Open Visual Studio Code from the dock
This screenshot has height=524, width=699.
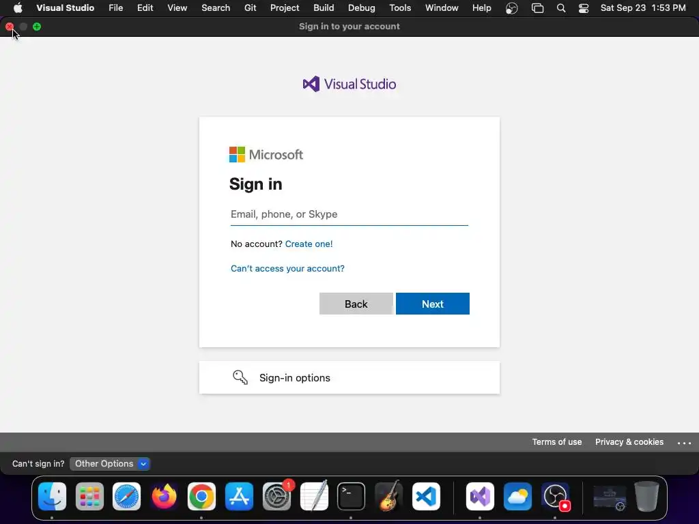click(x=426, y=497)
